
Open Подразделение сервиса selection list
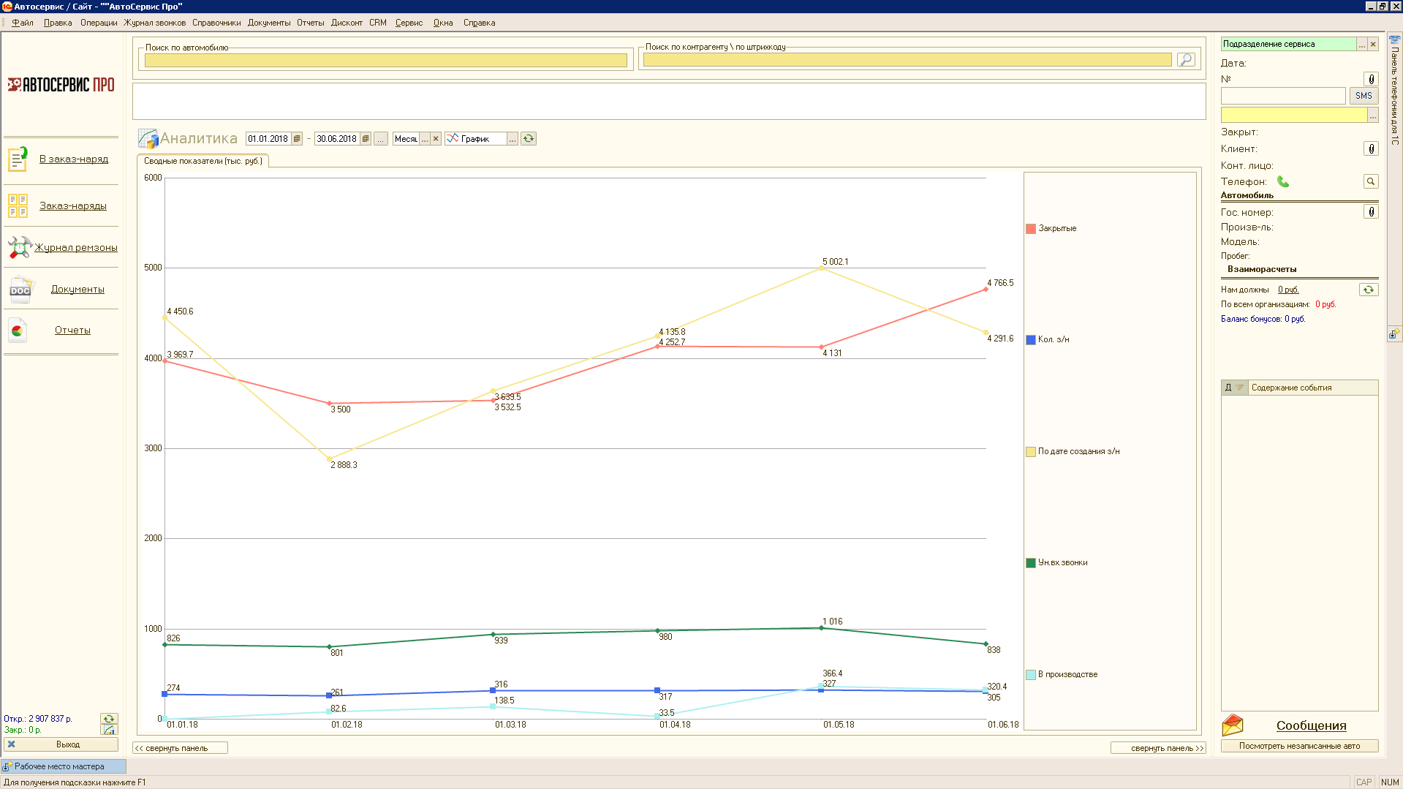[x=1361, y=45]
